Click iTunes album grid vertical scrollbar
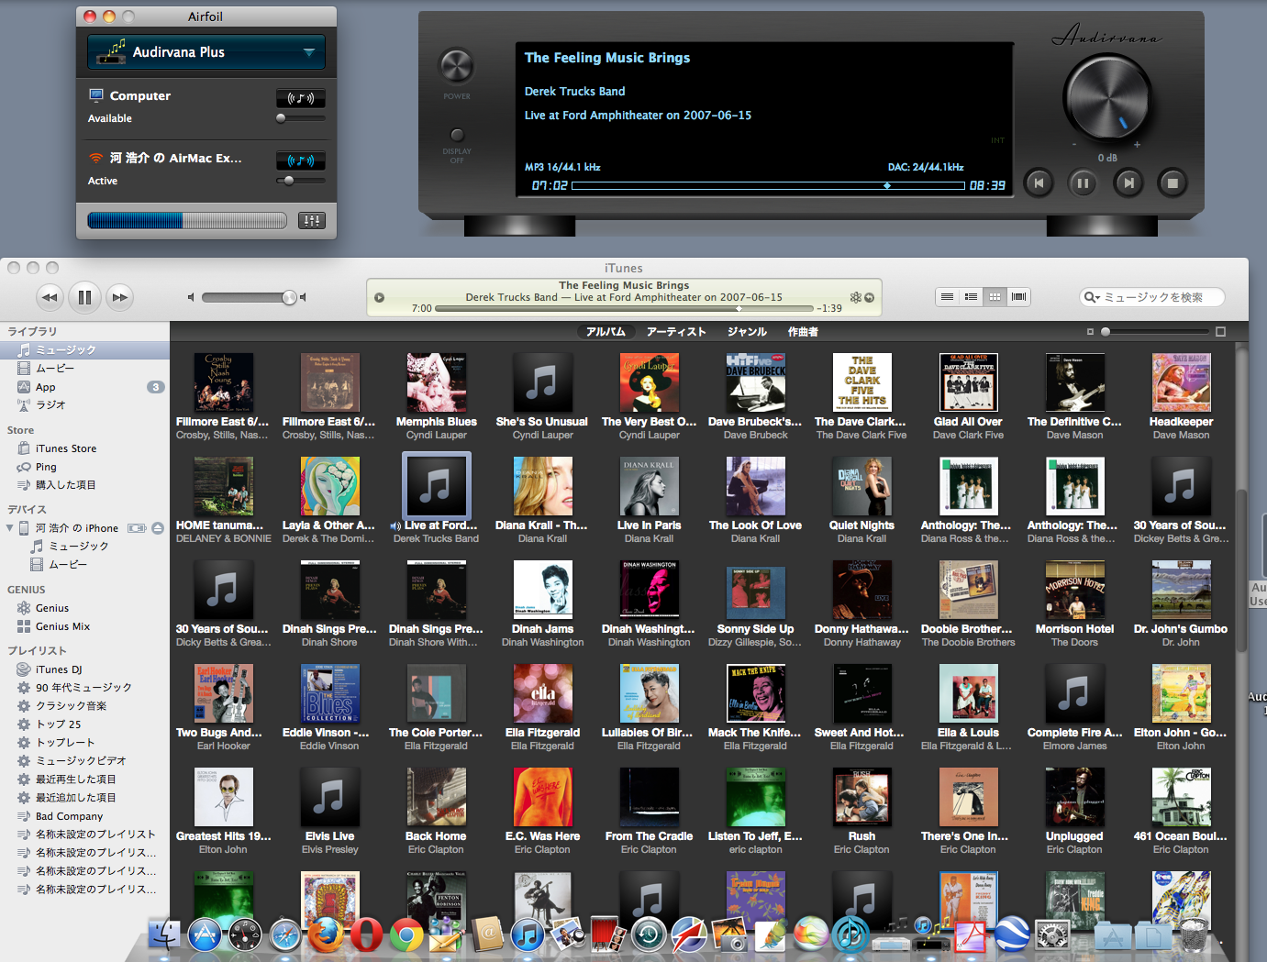Viewport: 1267px width, 962px height. [1242, 569]
